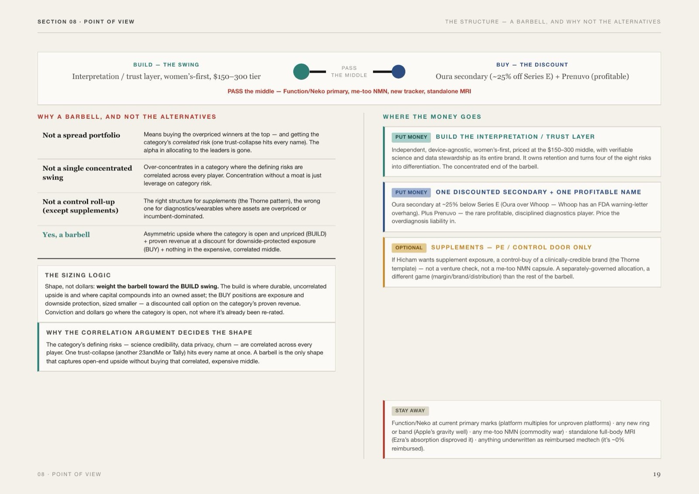This screenshot has width=699, height=494.
Task: Click page number 19
Action: [x=657, y=474]
